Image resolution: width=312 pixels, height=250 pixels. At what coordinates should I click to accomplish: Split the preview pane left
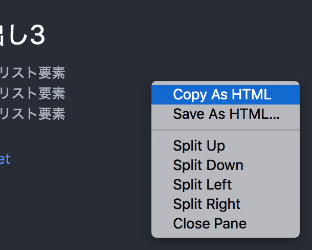tap(203, 184)
